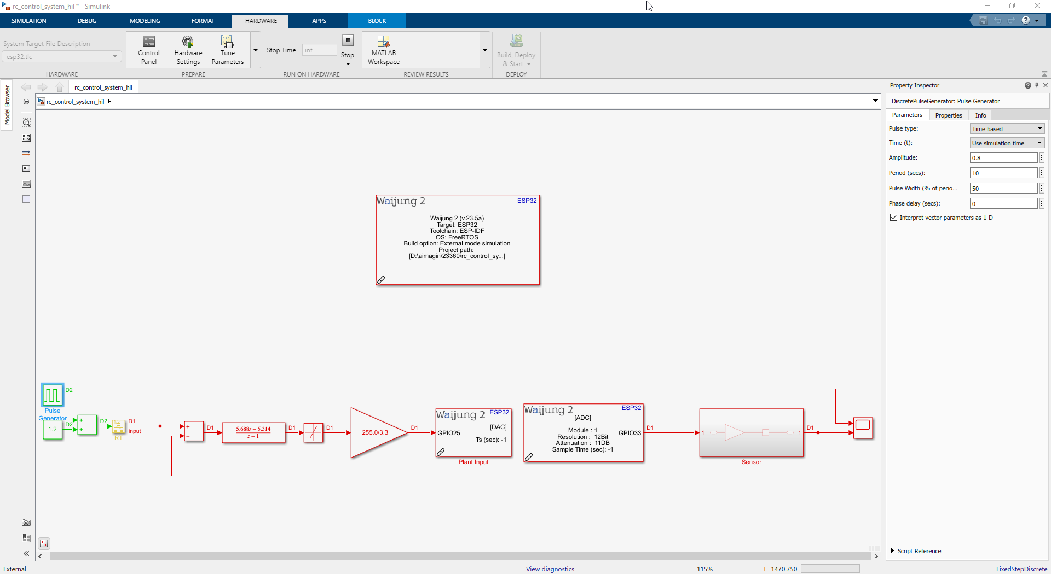Click View diagnostics link

click(550, 569)
